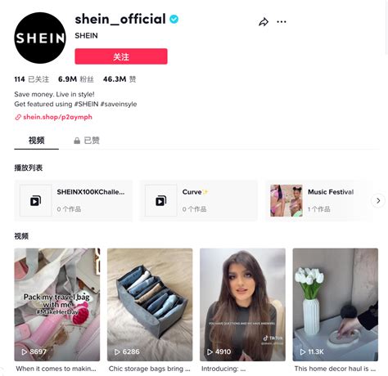Click the red 关注 follow button

point(121,56)
